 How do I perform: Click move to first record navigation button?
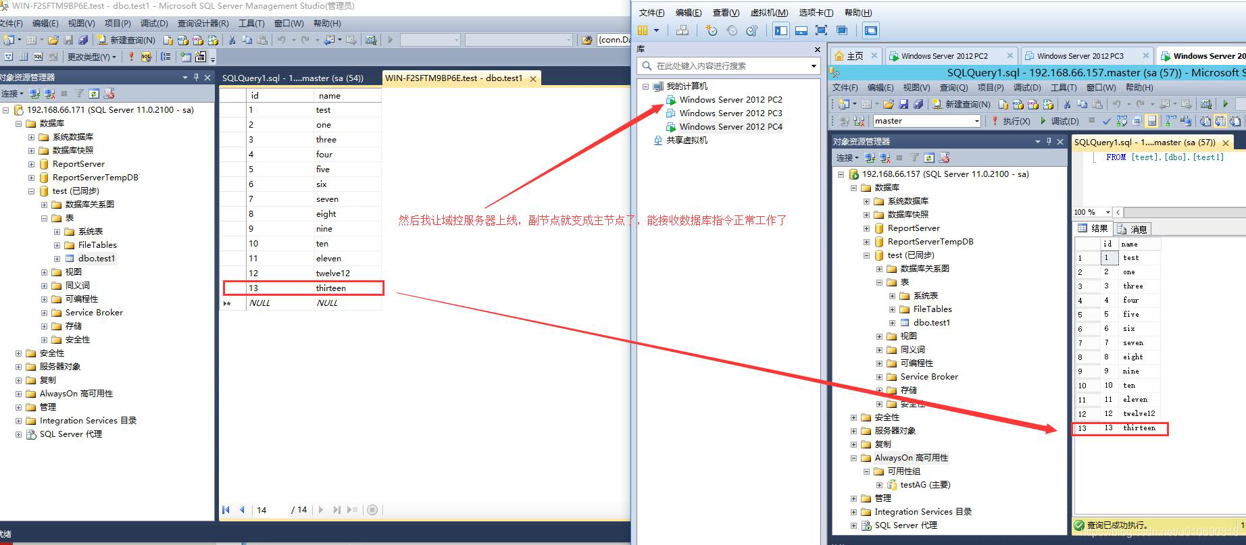(226, 510)
